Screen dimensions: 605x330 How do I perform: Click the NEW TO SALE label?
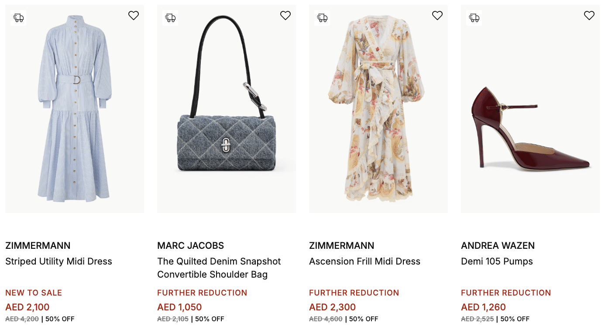point(34,293)
